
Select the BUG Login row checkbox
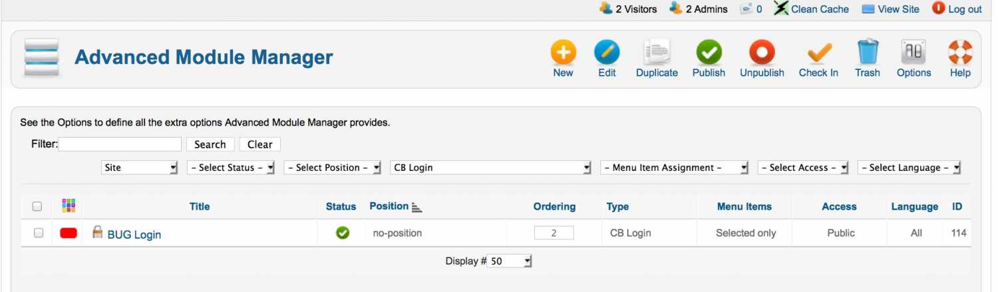pyautogui.click(x=39, y=233)
